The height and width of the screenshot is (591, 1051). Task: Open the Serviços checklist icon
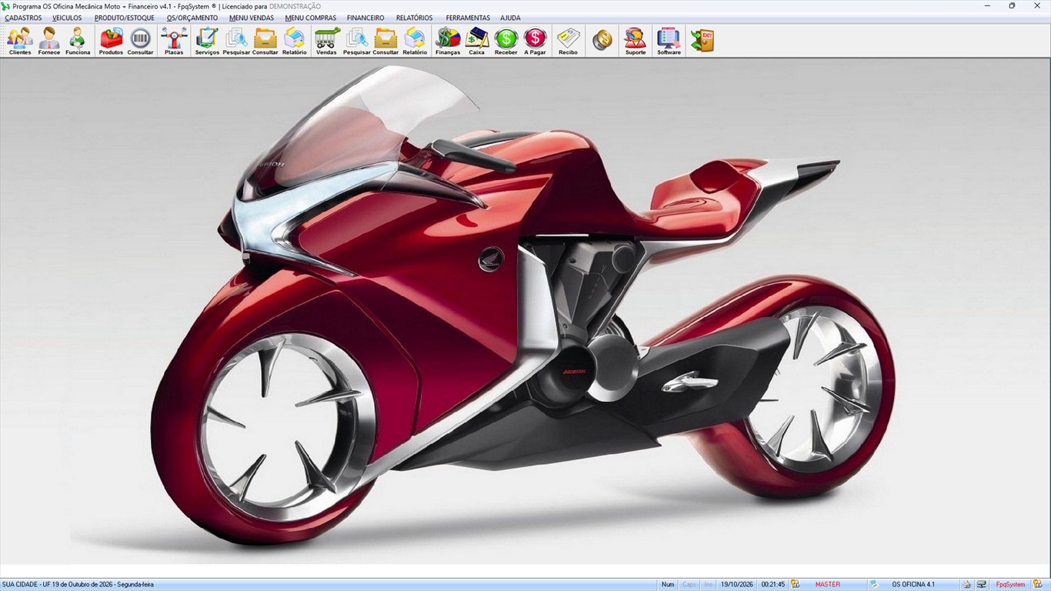(x=207, y=41)
